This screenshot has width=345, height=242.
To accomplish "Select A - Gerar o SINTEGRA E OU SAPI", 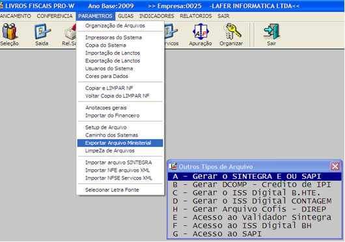I will (255, 176).
